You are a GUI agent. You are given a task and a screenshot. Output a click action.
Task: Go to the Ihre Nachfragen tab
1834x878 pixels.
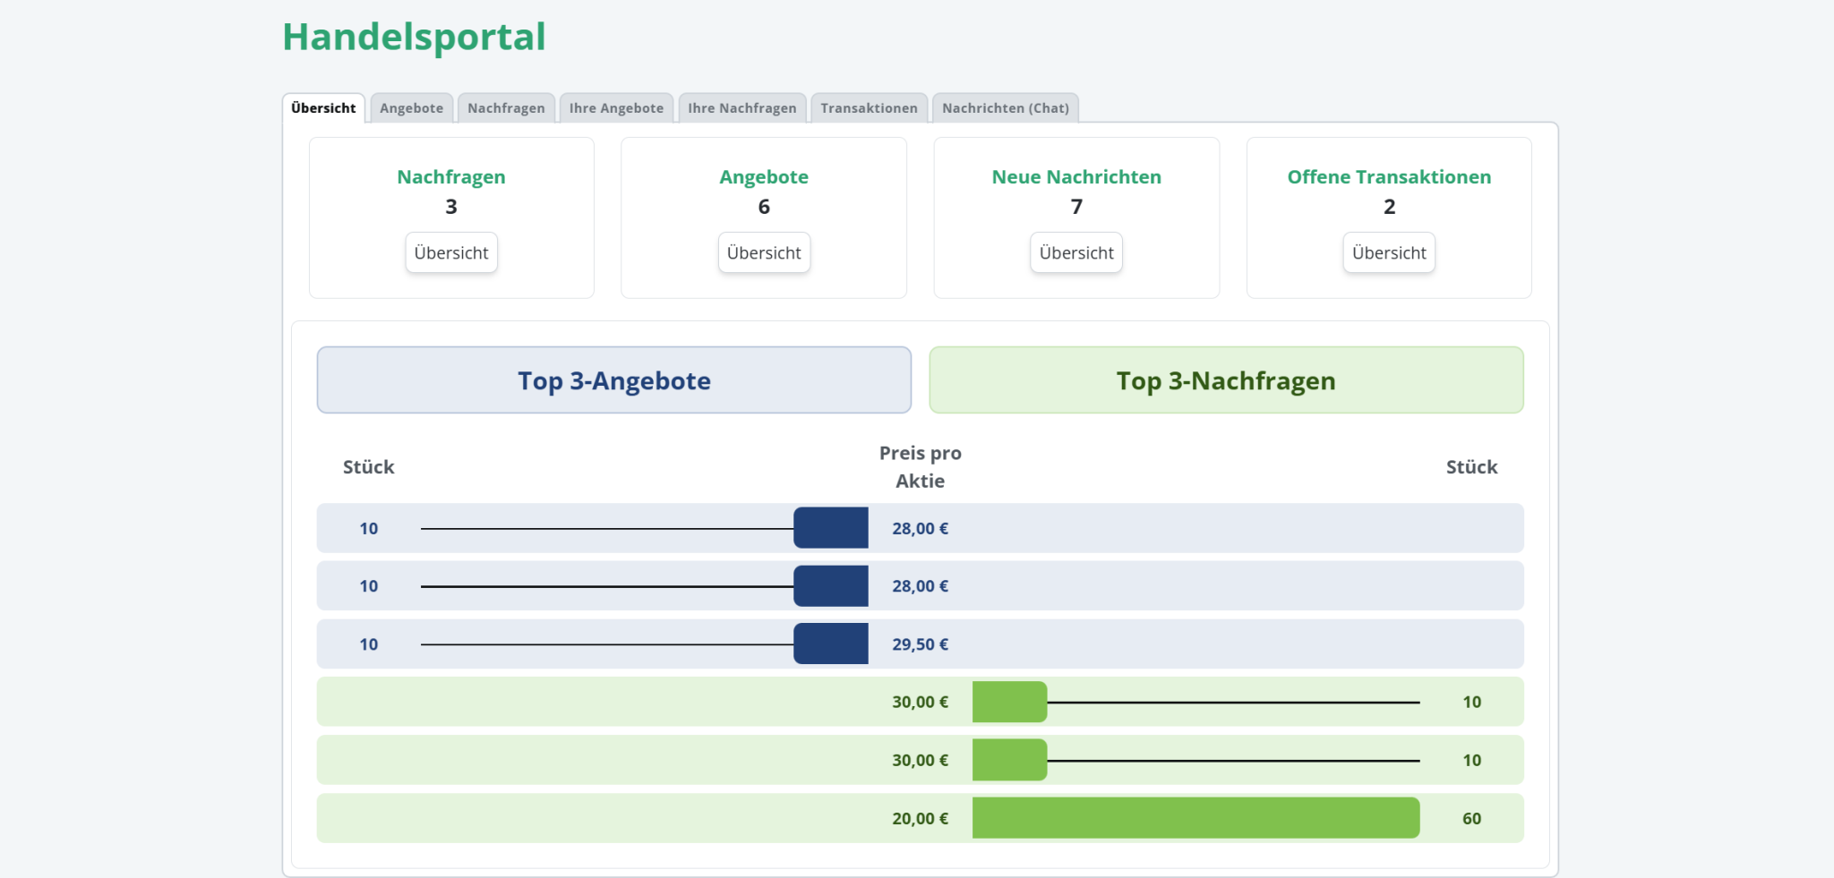(x=741, y=108)
